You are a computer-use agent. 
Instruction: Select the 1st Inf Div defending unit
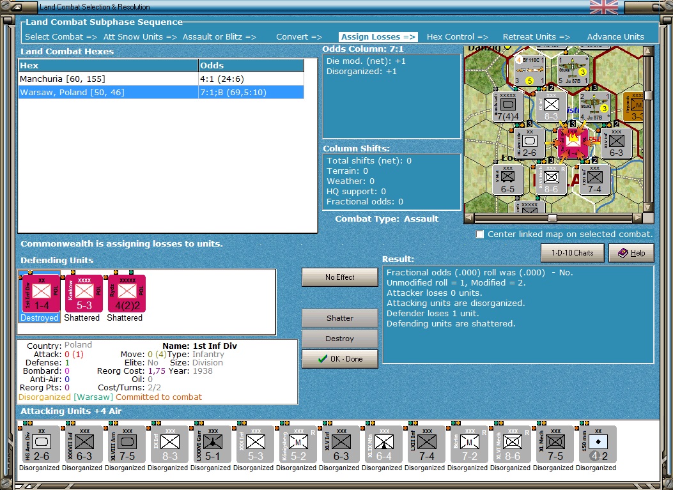pyautogui.click(x=41, y=293)
